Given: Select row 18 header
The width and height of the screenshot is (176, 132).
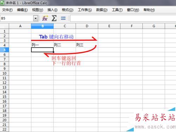Looking at the screenshot, I should (x=5, y=111).
